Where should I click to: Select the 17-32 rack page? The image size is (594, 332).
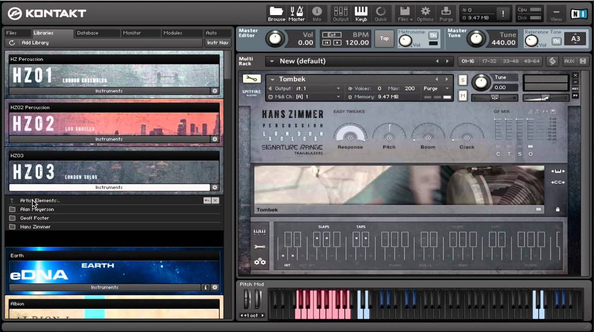(x=489, y=61)
